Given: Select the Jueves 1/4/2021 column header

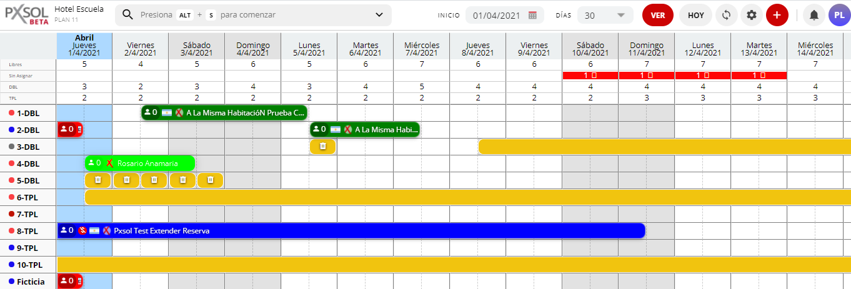Looking at the screenshot, I should 84,46.
